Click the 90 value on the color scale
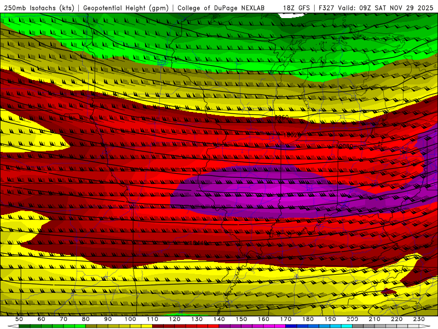Viewport: 438px width, 329px height. 108,319
